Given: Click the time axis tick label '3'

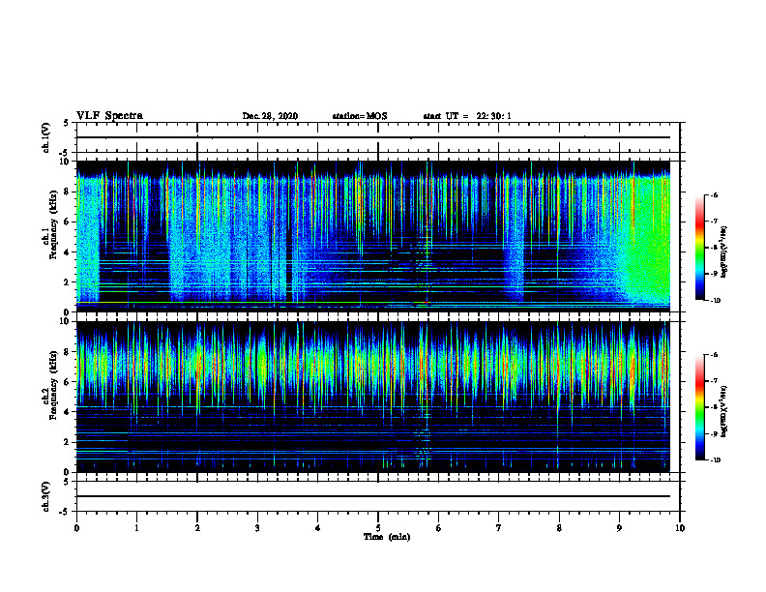Looking at the screenshot, I should tap(257, 528).
